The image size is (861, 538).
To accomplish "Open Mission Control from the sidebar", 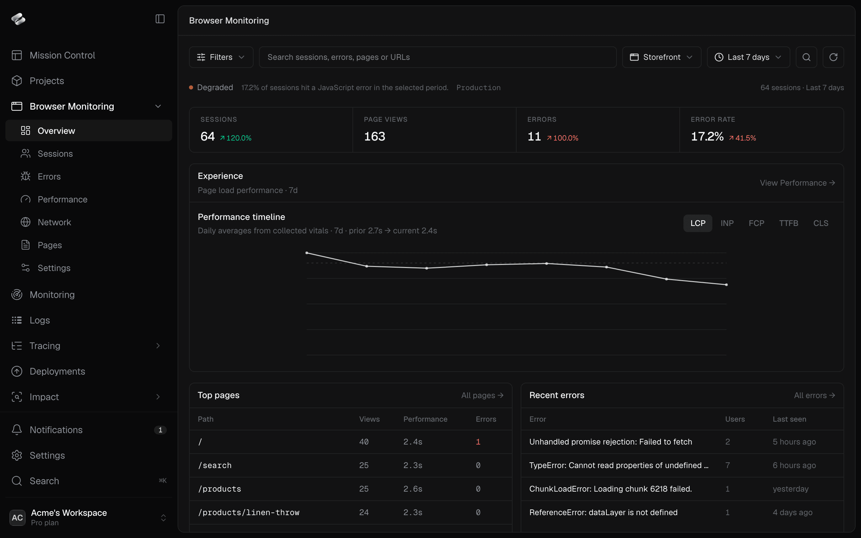I will click(88, 55).
